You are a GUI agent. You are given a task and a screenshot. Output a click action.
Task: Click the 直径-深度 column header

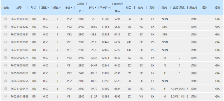[179, 8]
